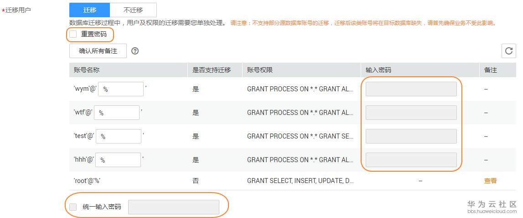Click permissions text in wym row
Viewport: 523px width, 218px height.
click(x=300, y=89)
